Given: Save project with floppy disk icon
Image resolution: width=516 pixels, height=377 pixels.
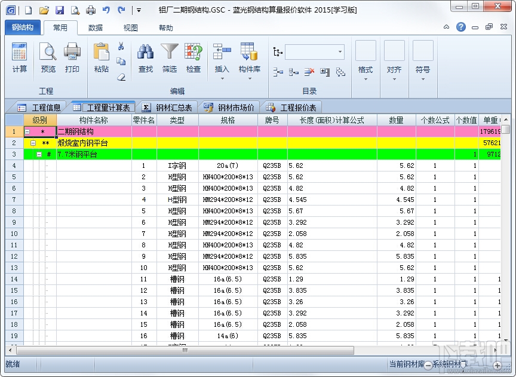Looking at the screenshot, I should [x=60, y=10].
